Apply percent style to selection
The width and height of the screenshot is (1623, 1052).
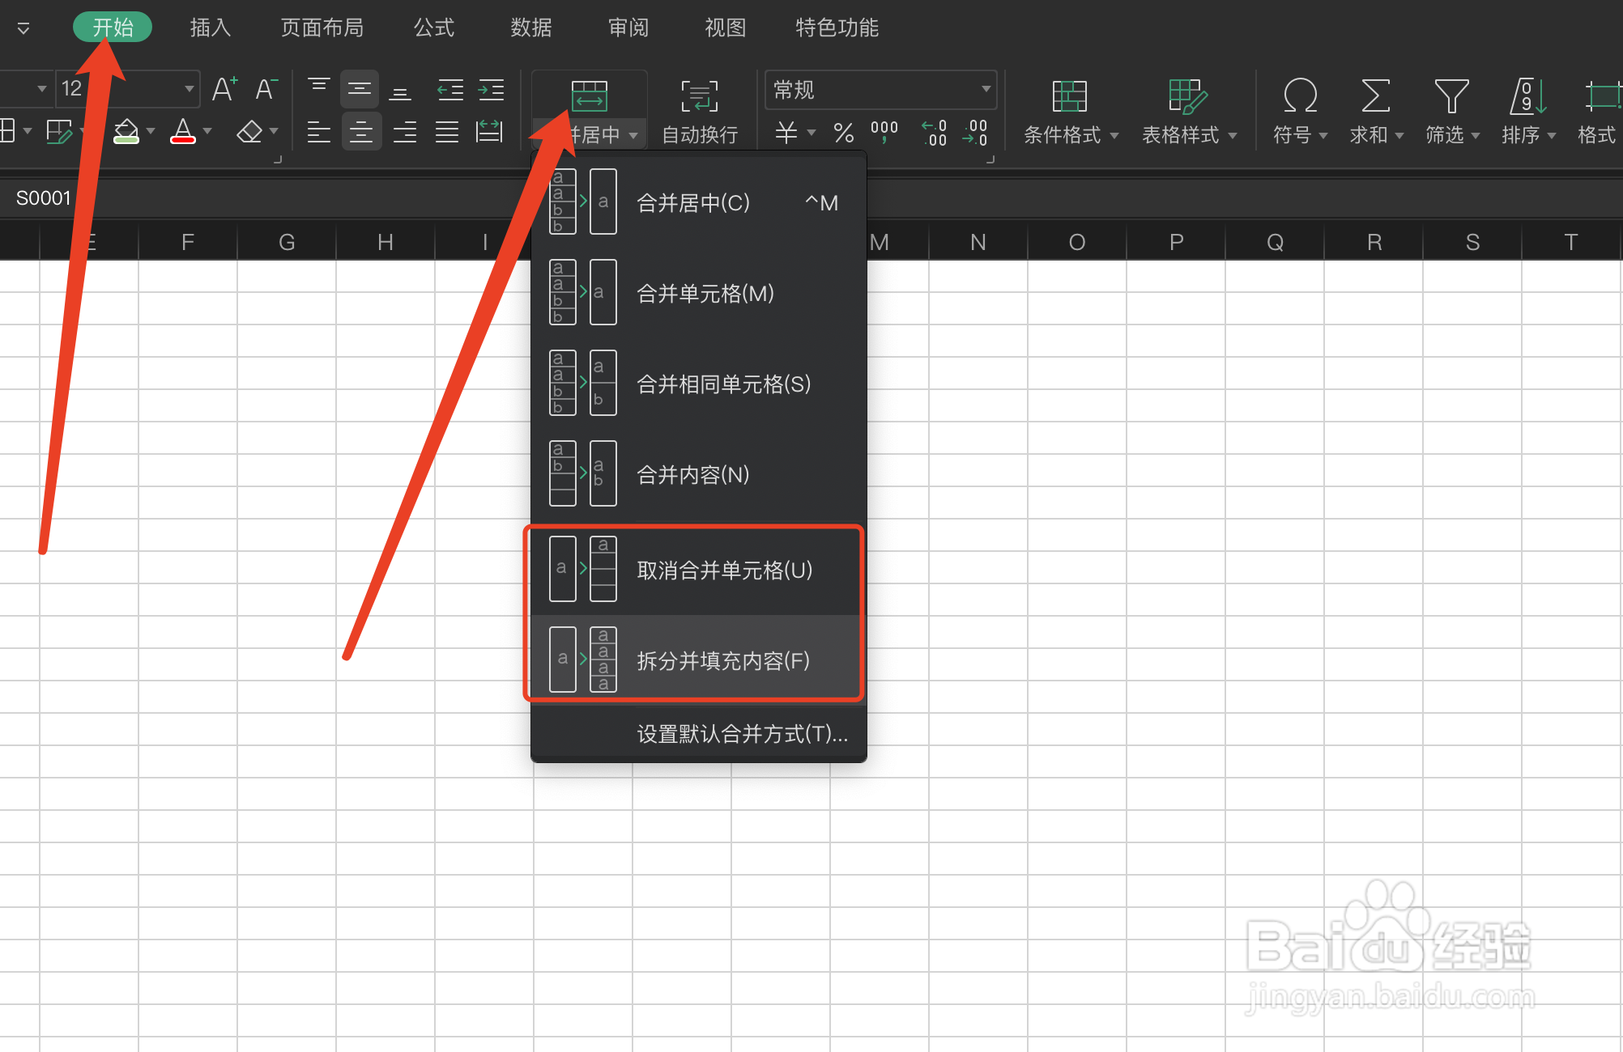tap(843, 134)
